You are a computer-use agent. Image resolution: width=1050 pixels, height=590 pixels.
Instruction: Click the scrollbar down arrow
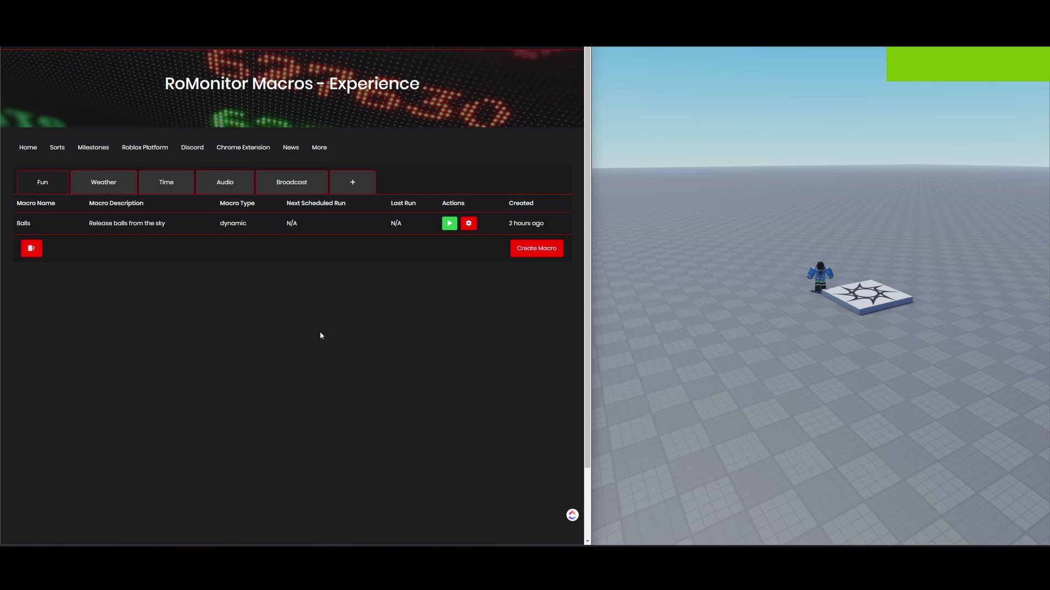[x=587, y=541]
